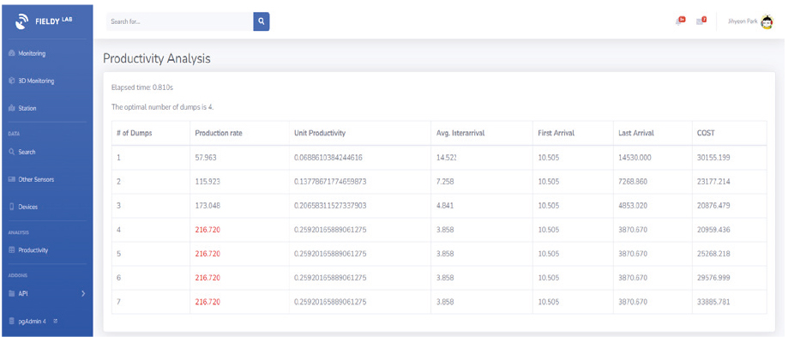Click the 'Last Arrival' column header

[636, 133]
